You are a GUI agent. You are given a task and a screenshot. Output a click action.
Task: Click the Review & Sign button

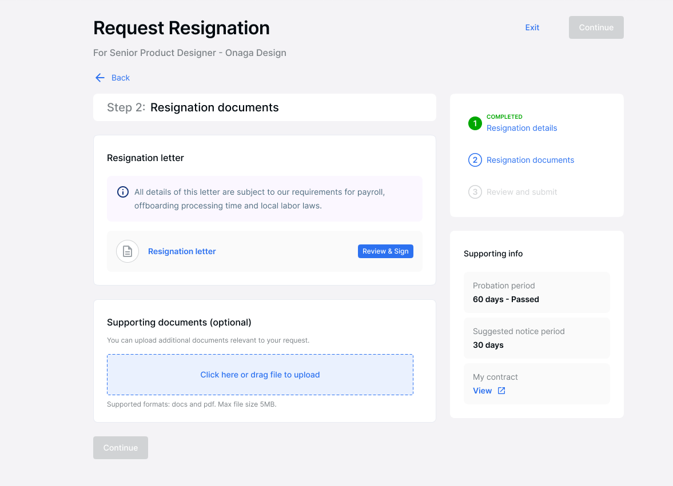point(385,251)
